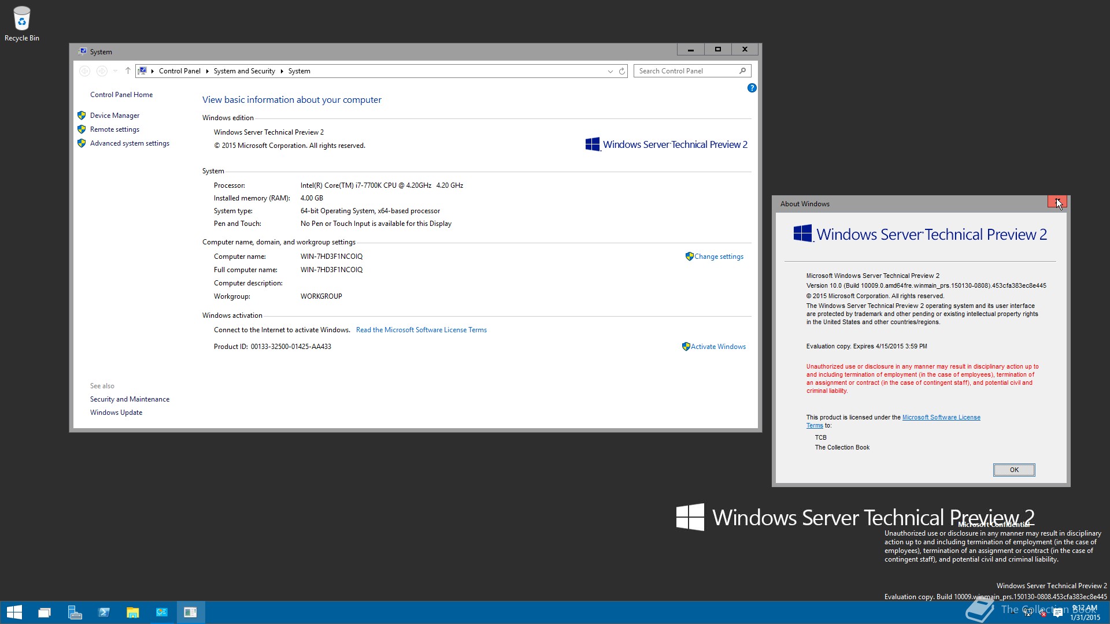Select System in the breadcrumb
1110x624 pixels.
pos(299,71)
